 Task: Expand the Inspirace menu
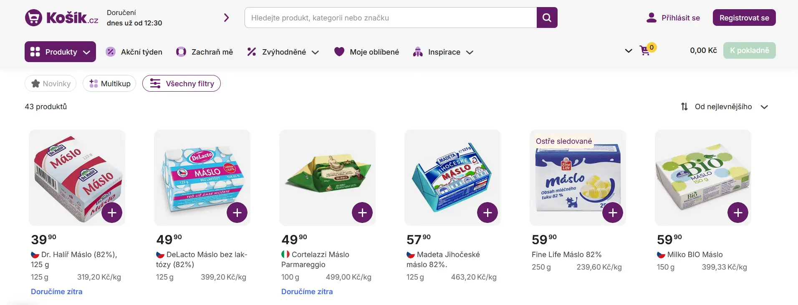pos(443,52)
